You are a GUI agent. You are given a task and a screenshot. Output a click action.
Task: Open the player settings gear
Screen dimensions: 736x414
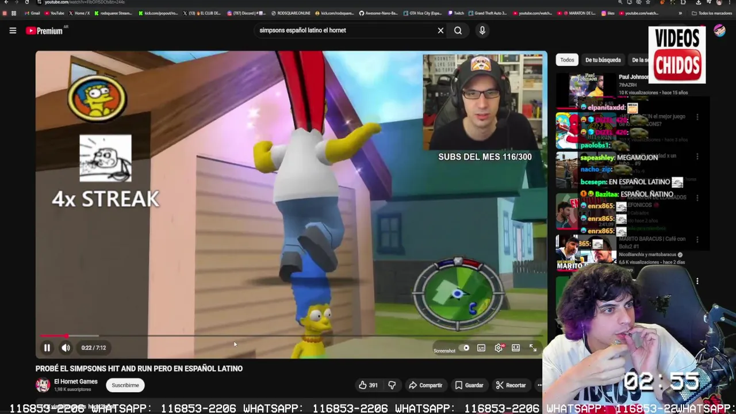click(x=499, y=348)
